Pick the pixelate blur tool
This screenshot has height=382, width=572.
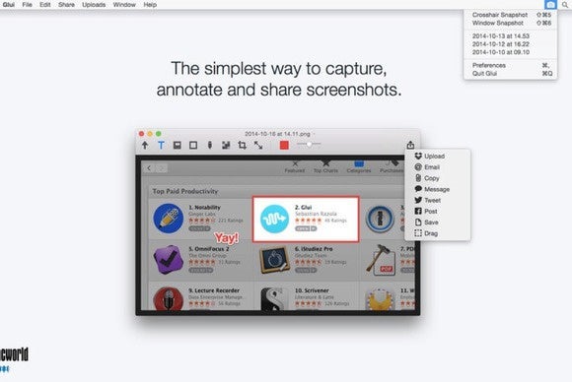click(226, 145)
